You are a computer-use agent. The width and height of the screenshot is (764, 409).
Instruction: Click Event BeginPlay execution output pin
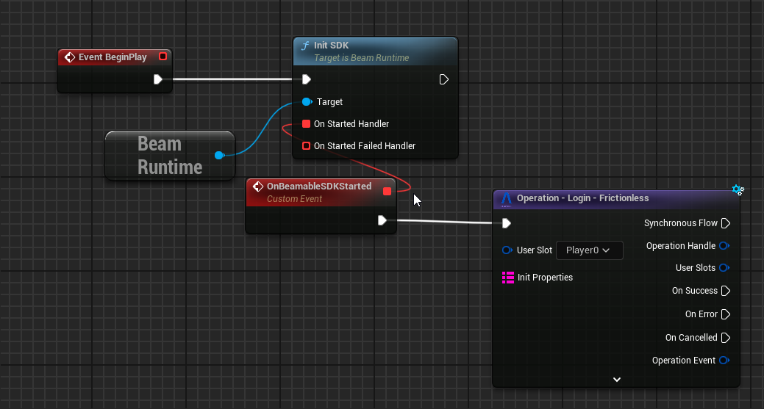pos(158,79)
